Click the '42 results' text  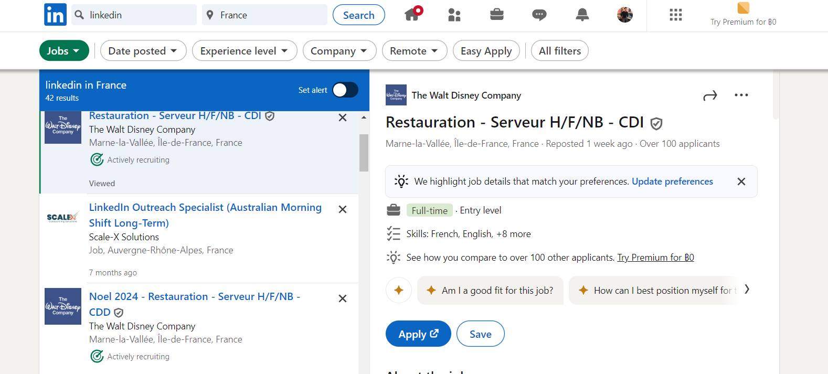[x=62, y=98]
